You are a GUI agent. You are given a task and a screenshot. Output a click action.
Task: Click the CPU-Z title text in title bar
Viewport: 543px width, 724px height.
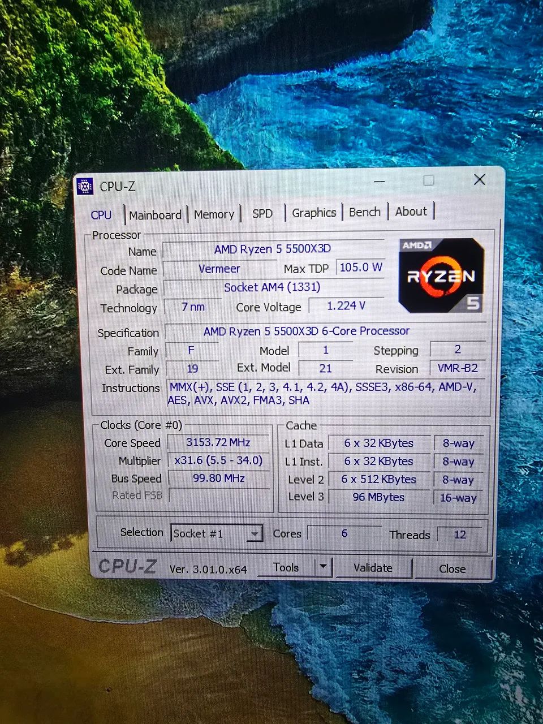(118, 186)
